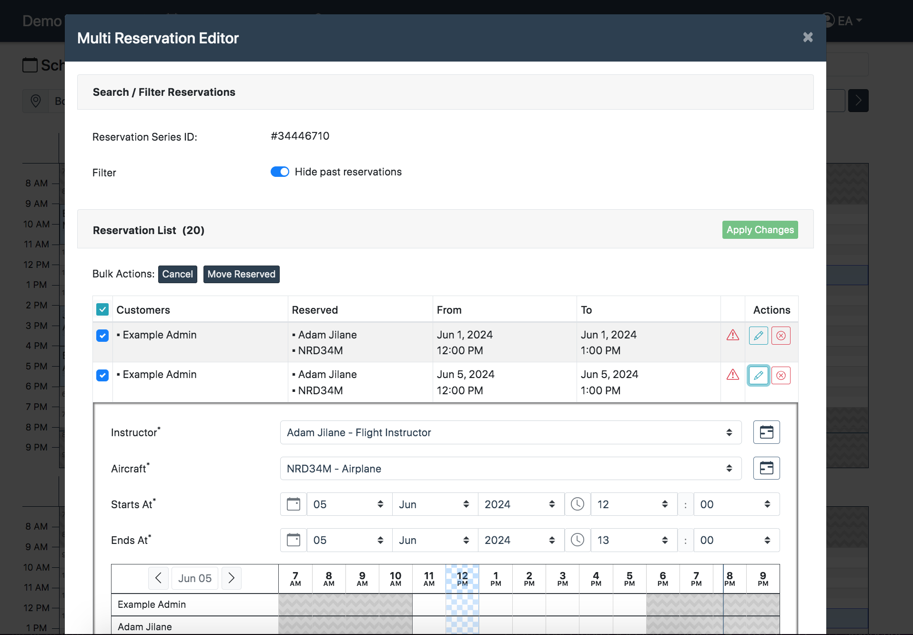Click the bulk Cancel button
This screenshot has width=913, height=635.
(x=177, y=274)
